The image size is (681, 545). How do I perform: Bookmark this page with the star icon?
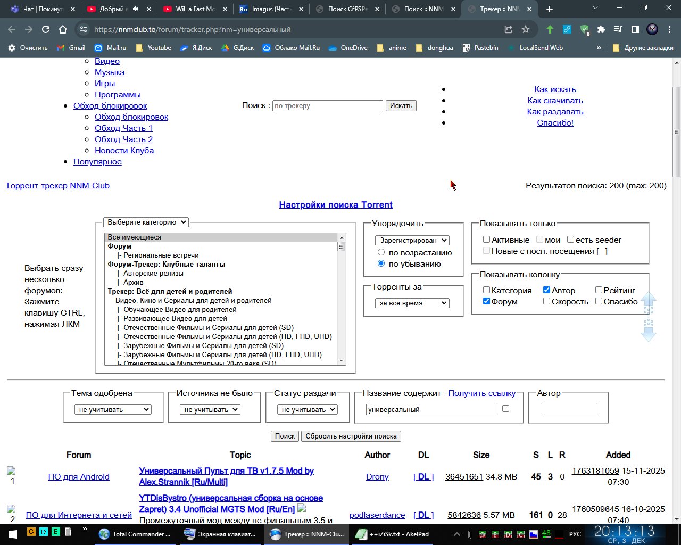pyautogui.click(x=526, y=29)
